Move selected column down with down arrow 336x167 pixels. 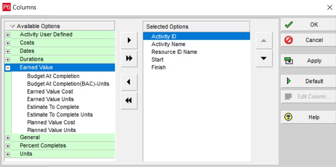[264, 58]
